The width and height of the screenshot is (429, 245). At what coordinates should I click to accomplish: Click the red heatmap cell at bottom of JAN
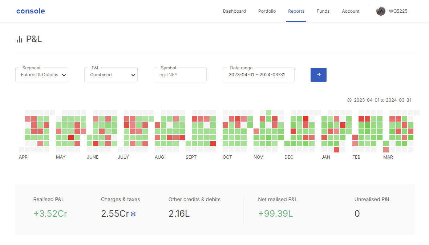(x=336, y=150)
